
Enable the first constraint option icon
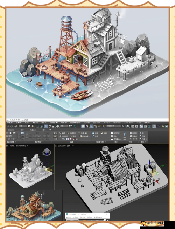point(68,139)
